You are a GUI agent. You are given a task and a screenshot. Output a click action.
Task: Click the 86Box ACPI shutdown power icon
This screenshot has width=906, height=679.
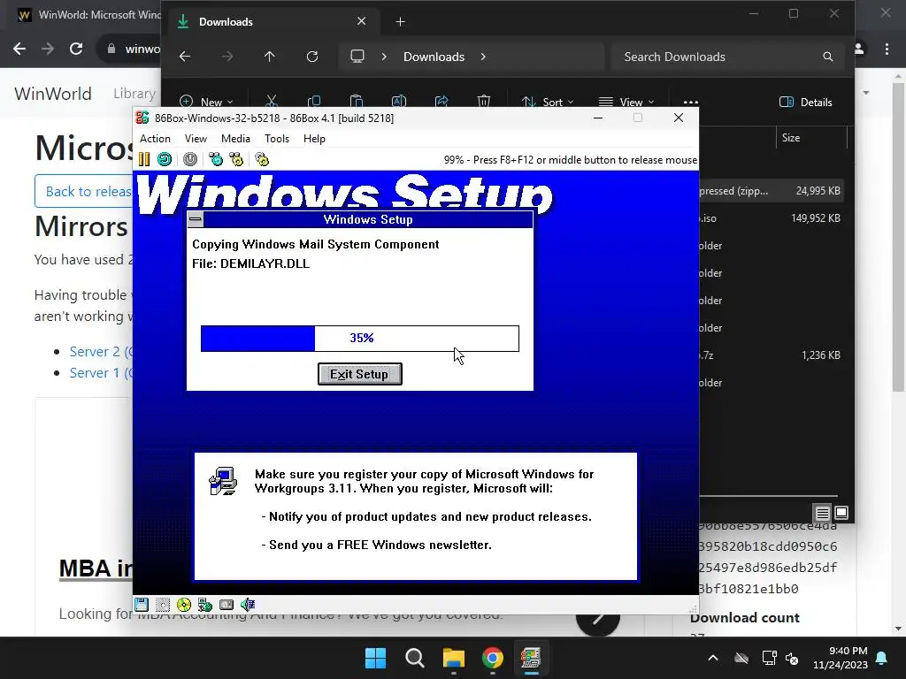pyautogui.click(x=190, y=159)
